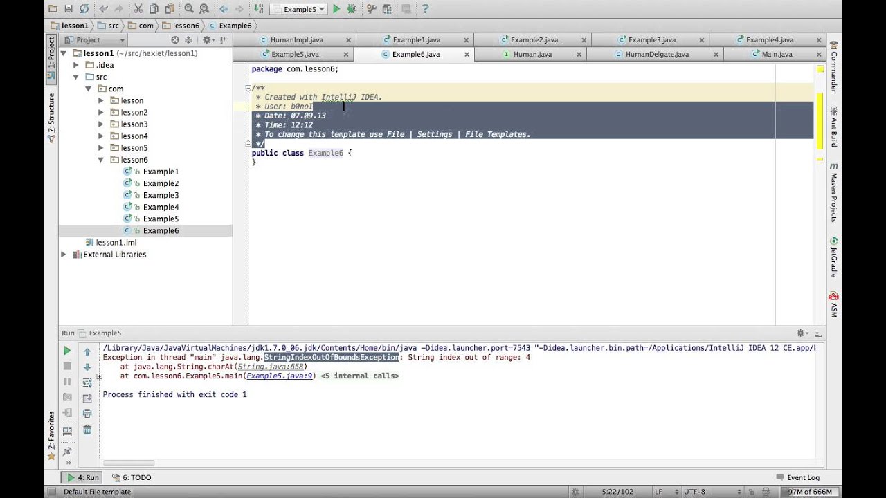Switch to the Main.java tab

(x=775, y=54)
